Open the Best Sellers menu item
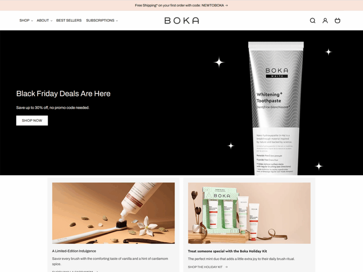Screen dimensions: 363x272 point(69,20)
